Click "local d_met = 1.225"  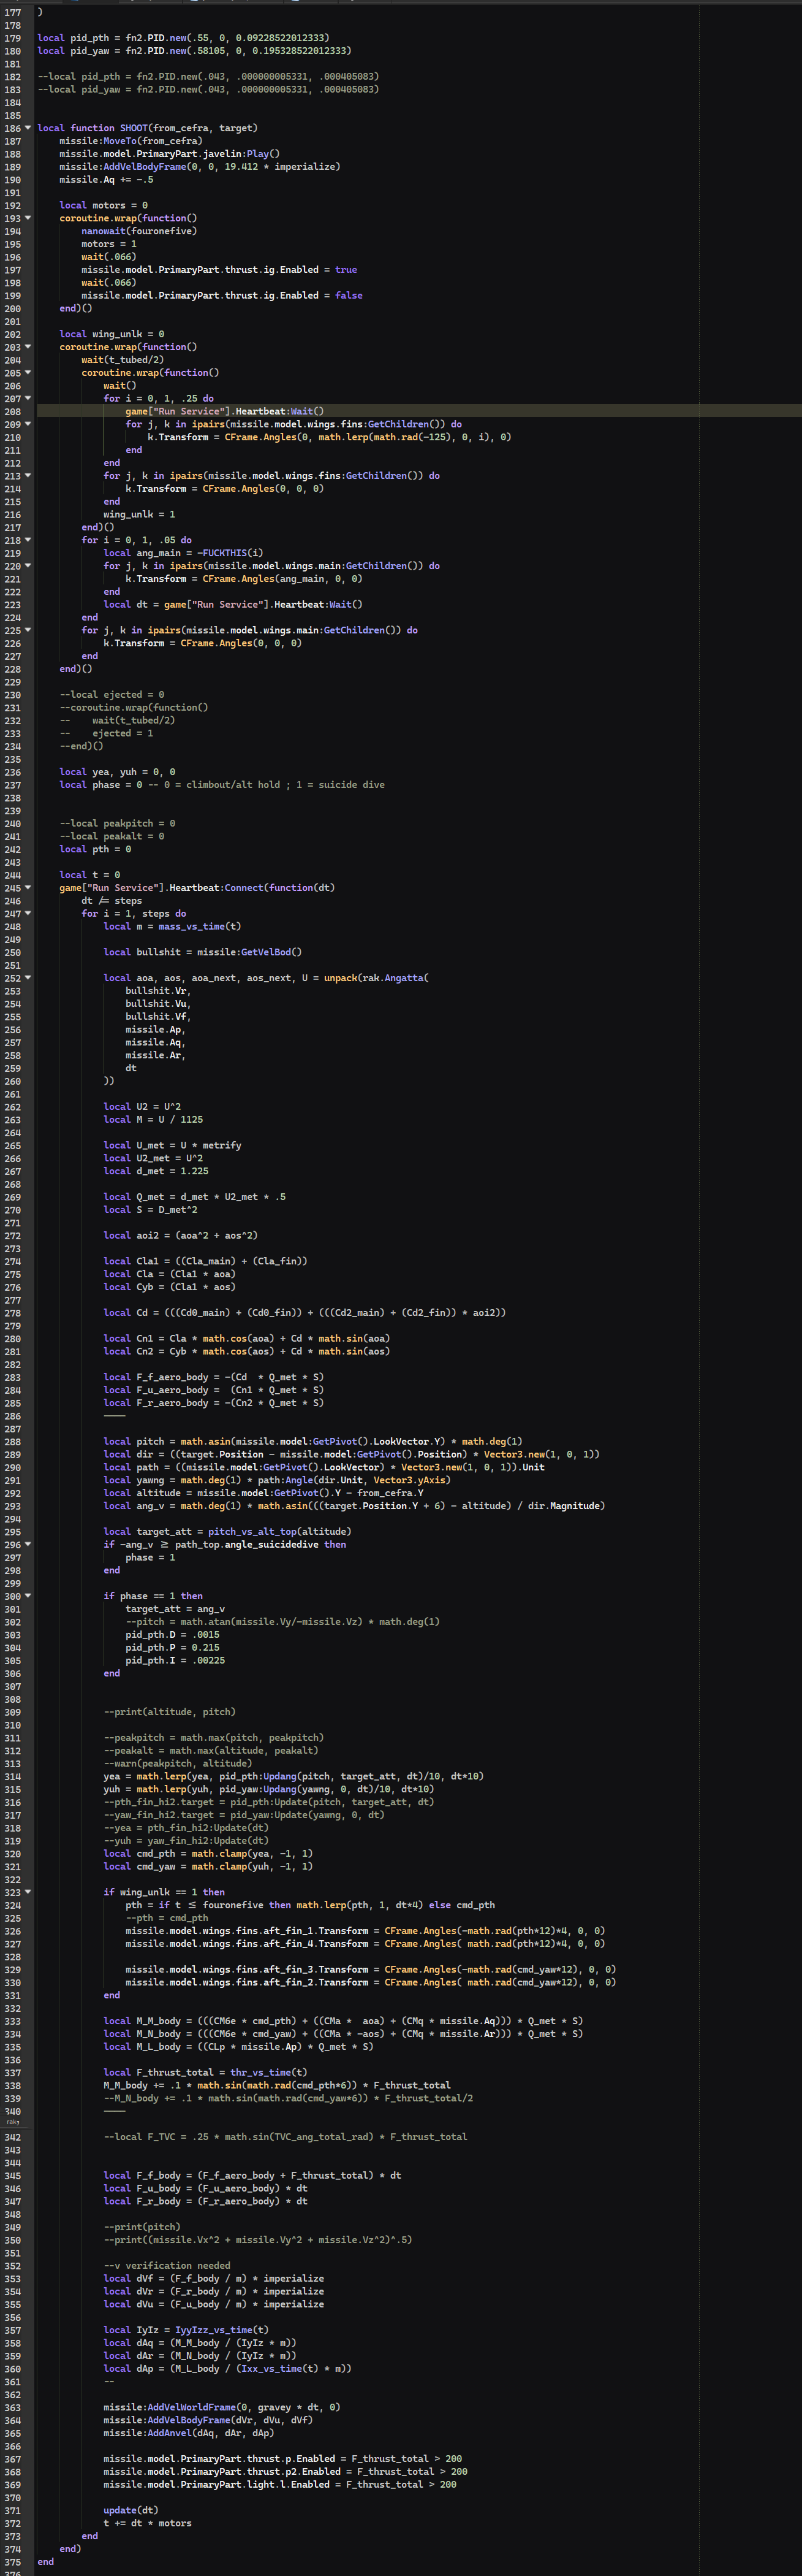[x=156, y=1171]
